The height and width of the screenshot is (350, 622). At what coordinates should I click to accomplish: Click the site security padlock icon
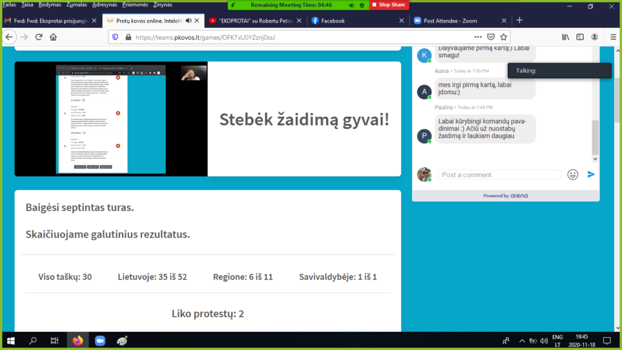tap(128, 37)
